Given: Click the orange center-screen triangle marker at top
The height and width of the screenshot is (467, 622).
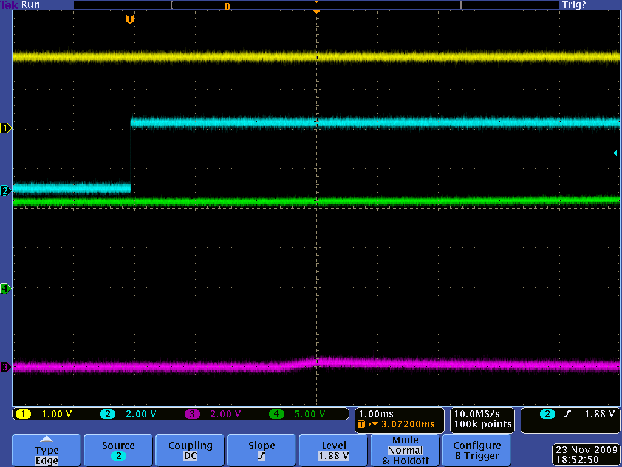Looking at the screenshot, I should point(316,12).
